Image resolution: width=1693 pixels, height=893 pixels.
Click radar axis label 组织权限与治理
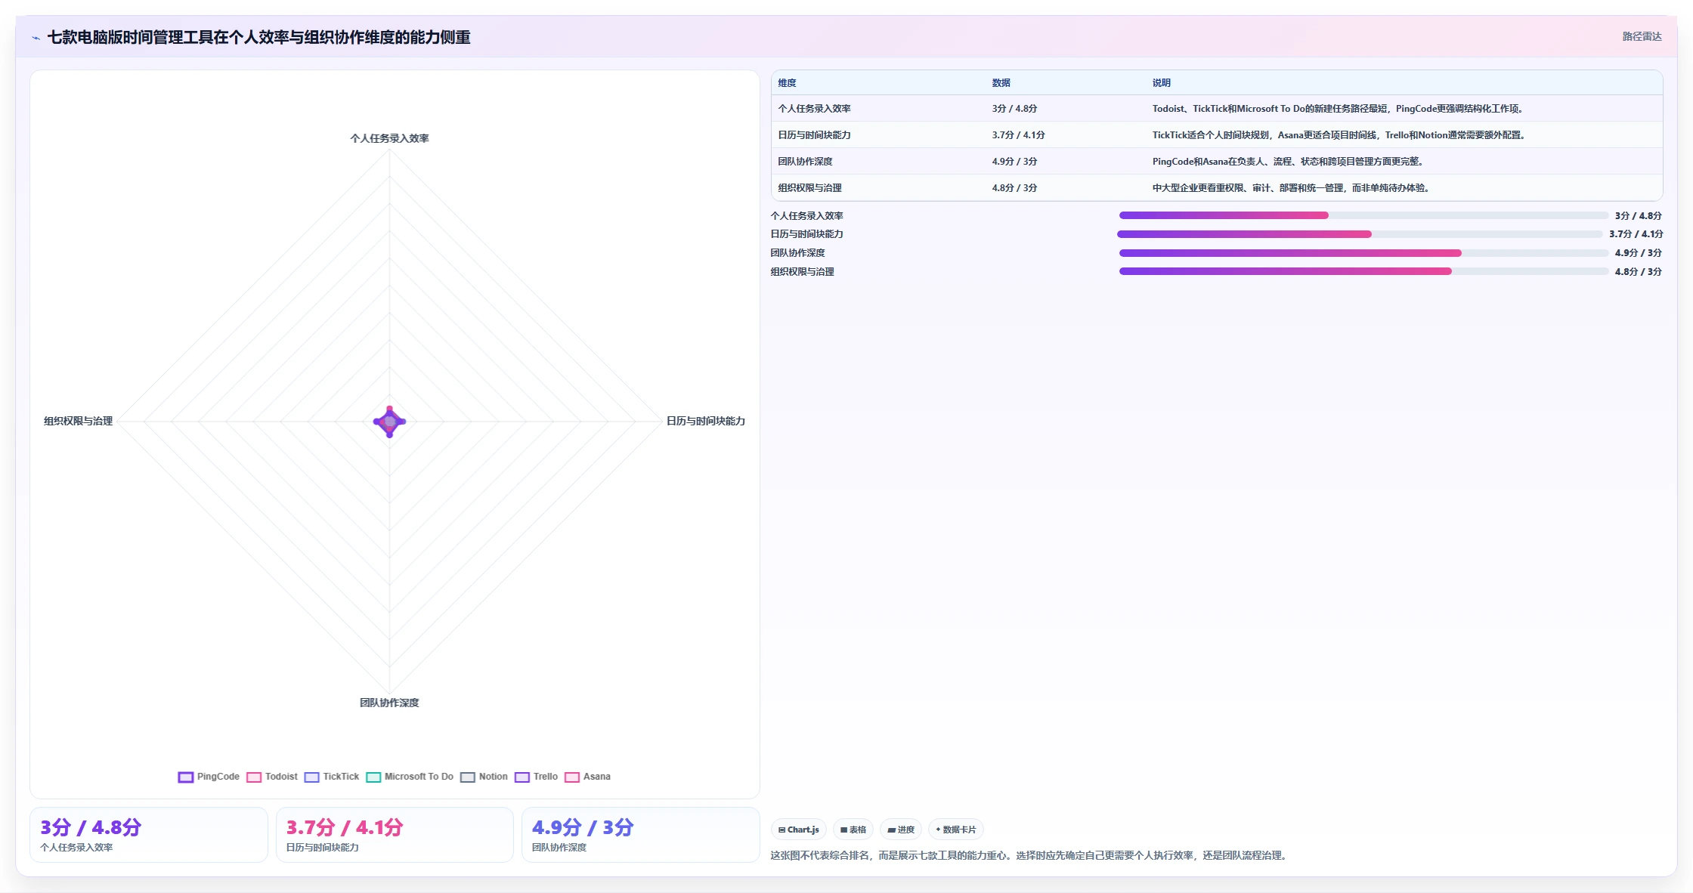tap(78, 421)
